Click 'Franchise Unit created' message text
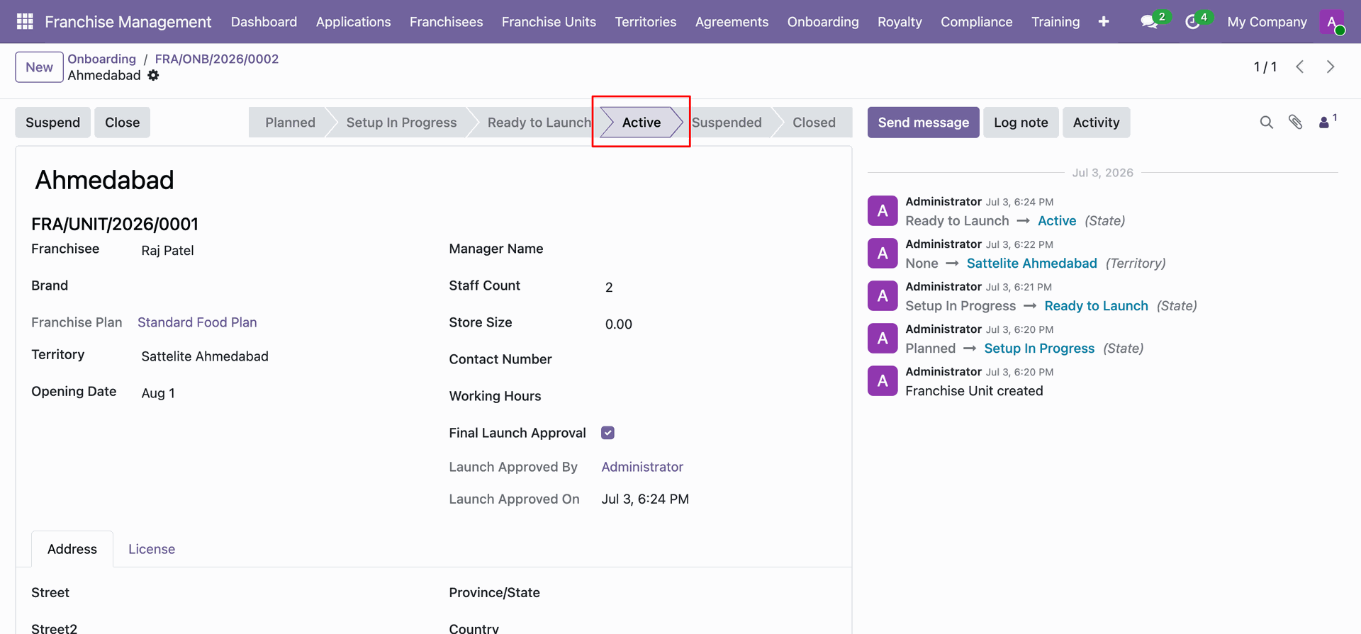1361x634 pixels. 974,391
